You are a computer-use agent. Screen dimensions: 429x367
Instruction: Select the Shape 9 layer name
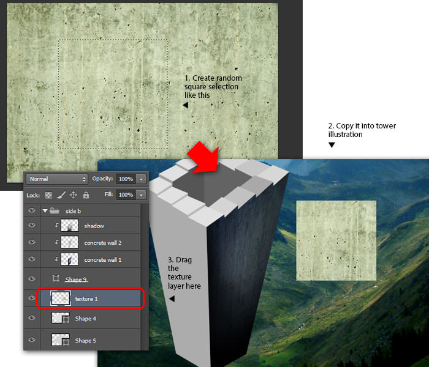[77, 280]
